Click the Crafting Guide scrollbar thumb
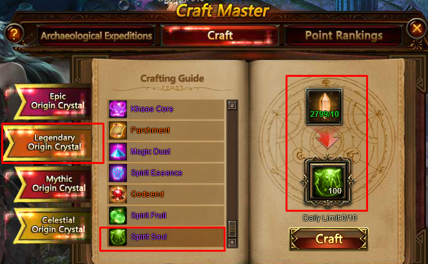The width and height of the screenshot is (428, 264). pyautogui.click(x=232, y=228)
